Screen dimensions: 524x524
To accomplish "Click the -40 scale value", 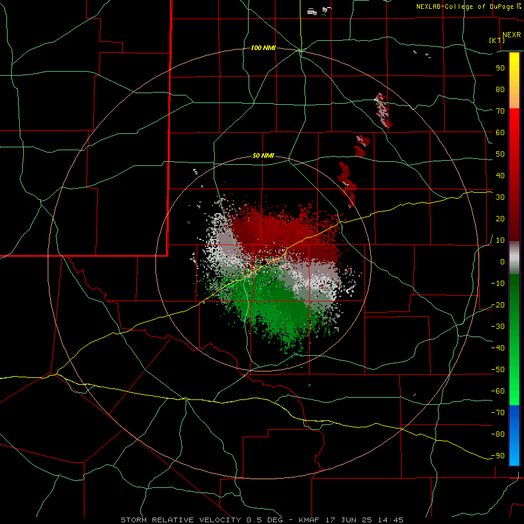I will (x=498, y=348).
